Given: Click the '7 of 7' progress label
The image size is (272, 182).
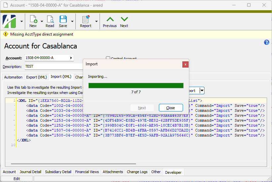Looking at the screenshot, I should pyautogui.click(x=136, y=92).
